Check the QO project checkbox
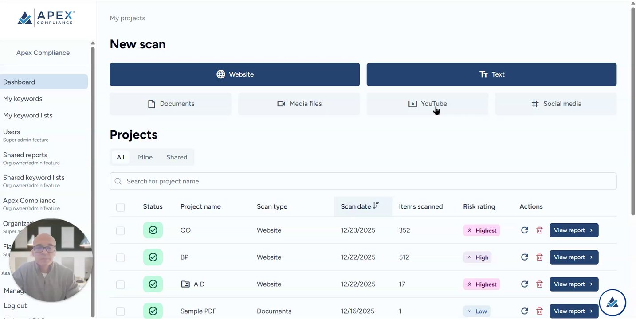 (x=121, y=231)
